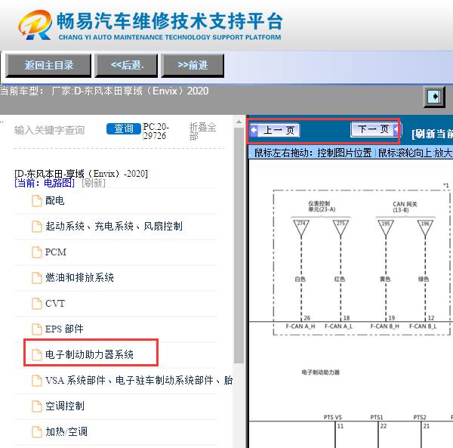Go to next page with 下一页
Image resolution: width=453 pixels, height=448 pixels.
(374, 129)
